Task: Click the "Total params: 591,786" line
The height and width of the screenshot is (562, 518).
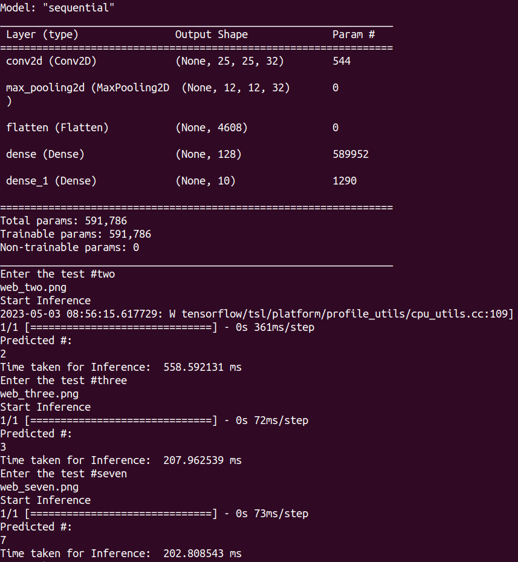Action: tap(63, 221)
